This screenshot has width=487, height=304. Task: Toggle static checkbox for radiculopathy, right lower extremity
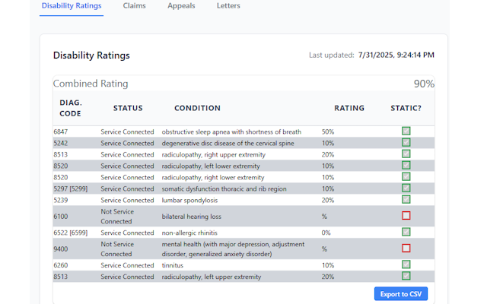(x=406, y=176)
